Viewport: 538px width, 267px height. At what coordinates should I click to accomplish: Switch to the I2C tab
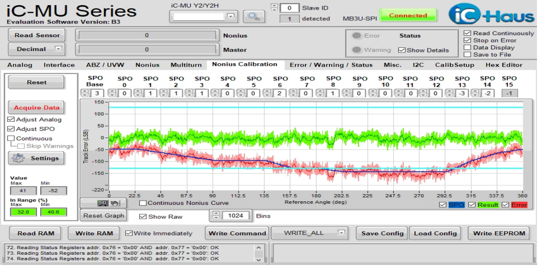[x=418, y=65]
